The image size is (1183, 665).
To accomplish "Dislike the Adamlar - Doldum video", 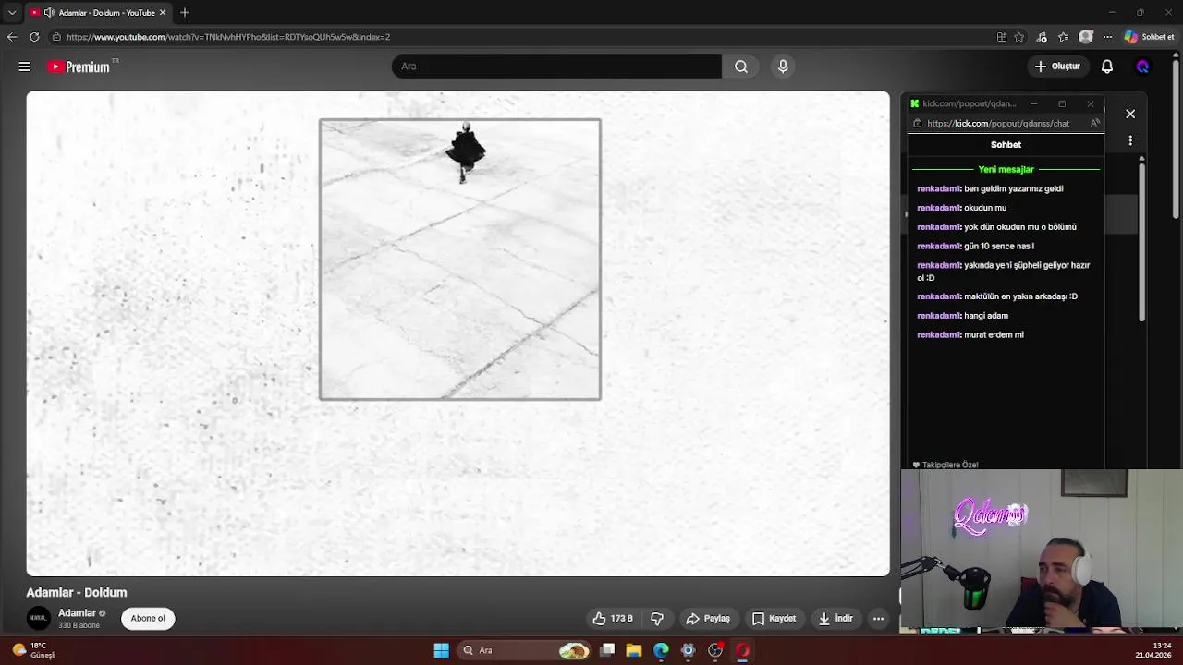I will pyautogui.click(x=657, y=618).
